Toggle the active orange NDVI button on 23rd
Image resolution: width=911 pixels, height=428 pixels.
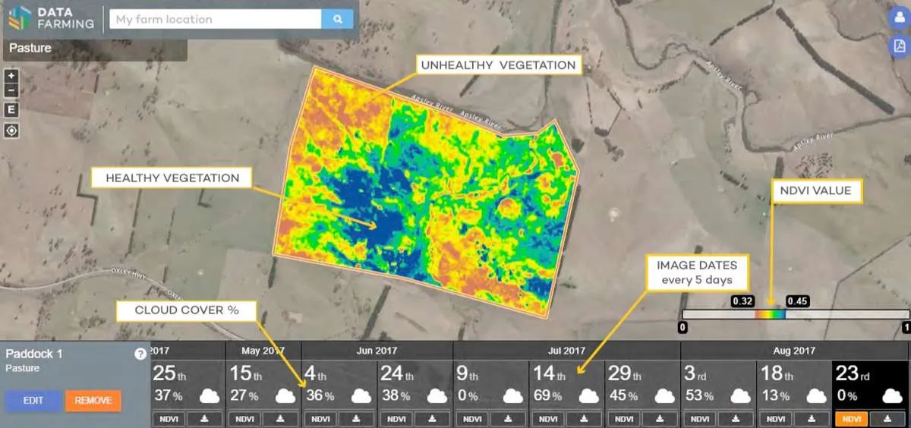tap(851, 419)
